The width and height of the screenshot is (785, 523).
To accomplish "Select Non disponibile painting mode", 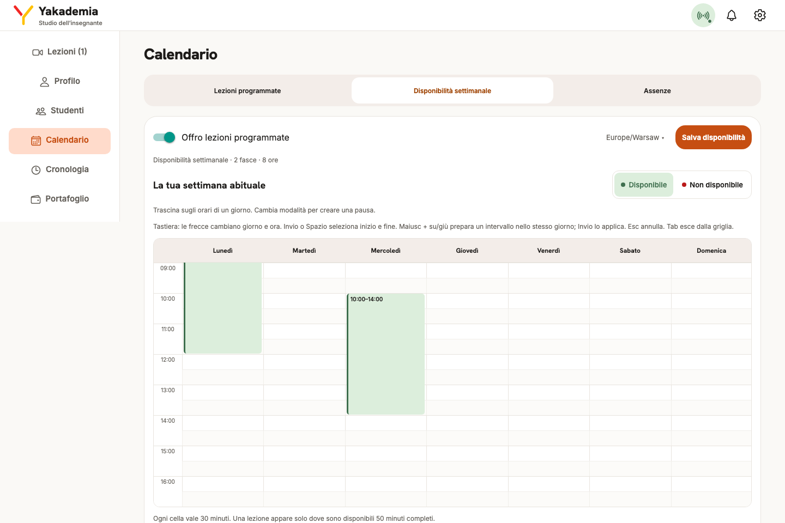I will (712, 185).
